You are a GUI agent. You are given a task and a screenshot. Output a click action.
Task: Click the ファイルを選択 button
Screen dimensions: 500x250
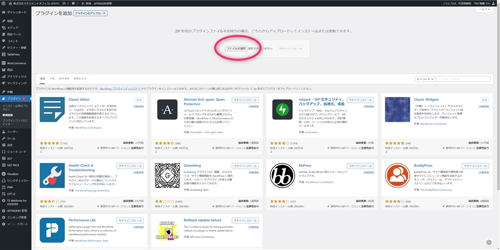tap(236, 49)
